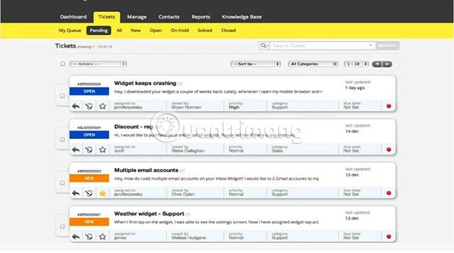Viewport: 454px width, 253px height.
Task: Open the Sort by dropdown
Action: pyautogui.click(x=256, y=64)
